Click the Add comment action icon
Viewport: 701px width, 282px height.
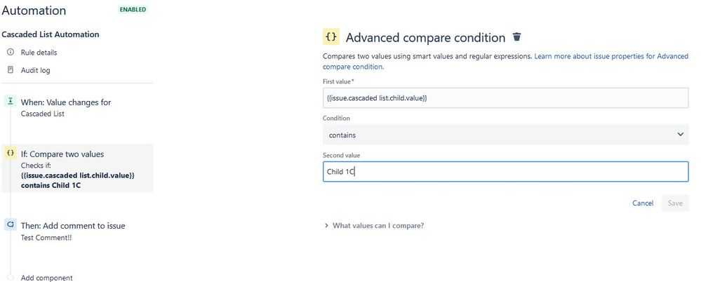click(x=11, y=224)
